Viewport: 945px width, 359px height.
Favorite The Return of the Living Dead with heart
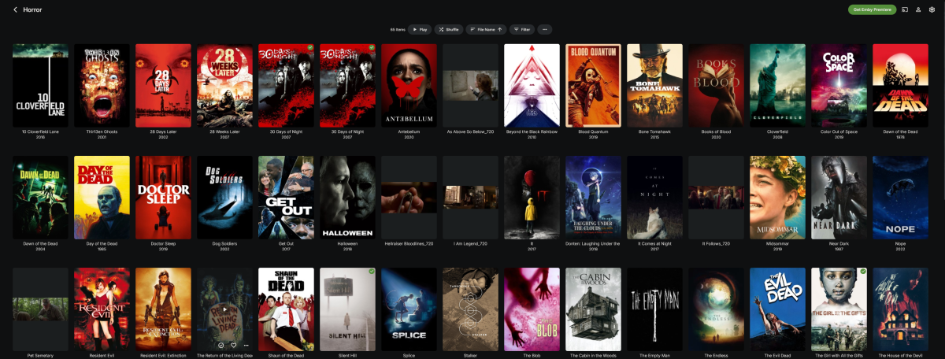pos(234,345)
